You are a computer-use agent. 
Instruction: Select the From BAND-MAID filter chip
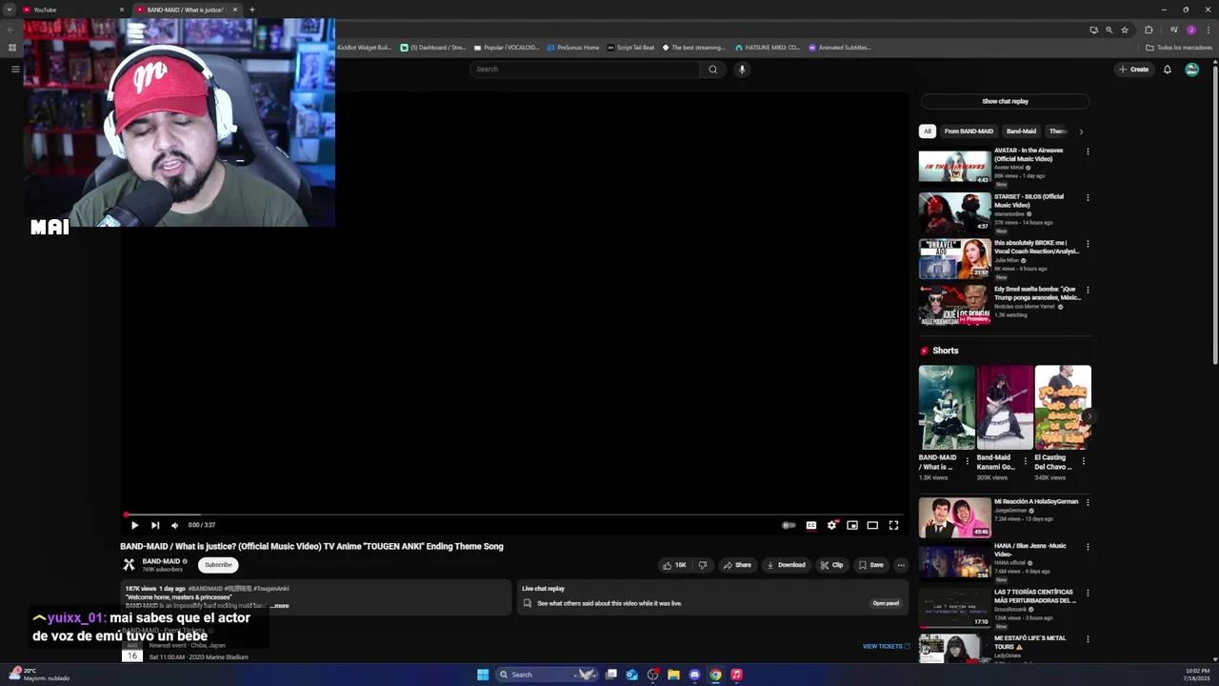click(x=969, y=131)
